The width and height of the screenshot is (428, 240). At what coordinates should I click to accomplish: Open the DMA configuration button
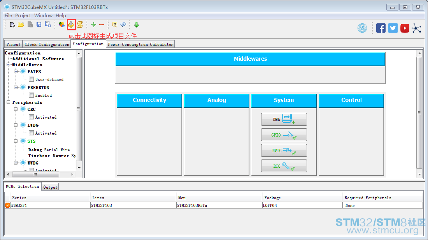point(284,119)
